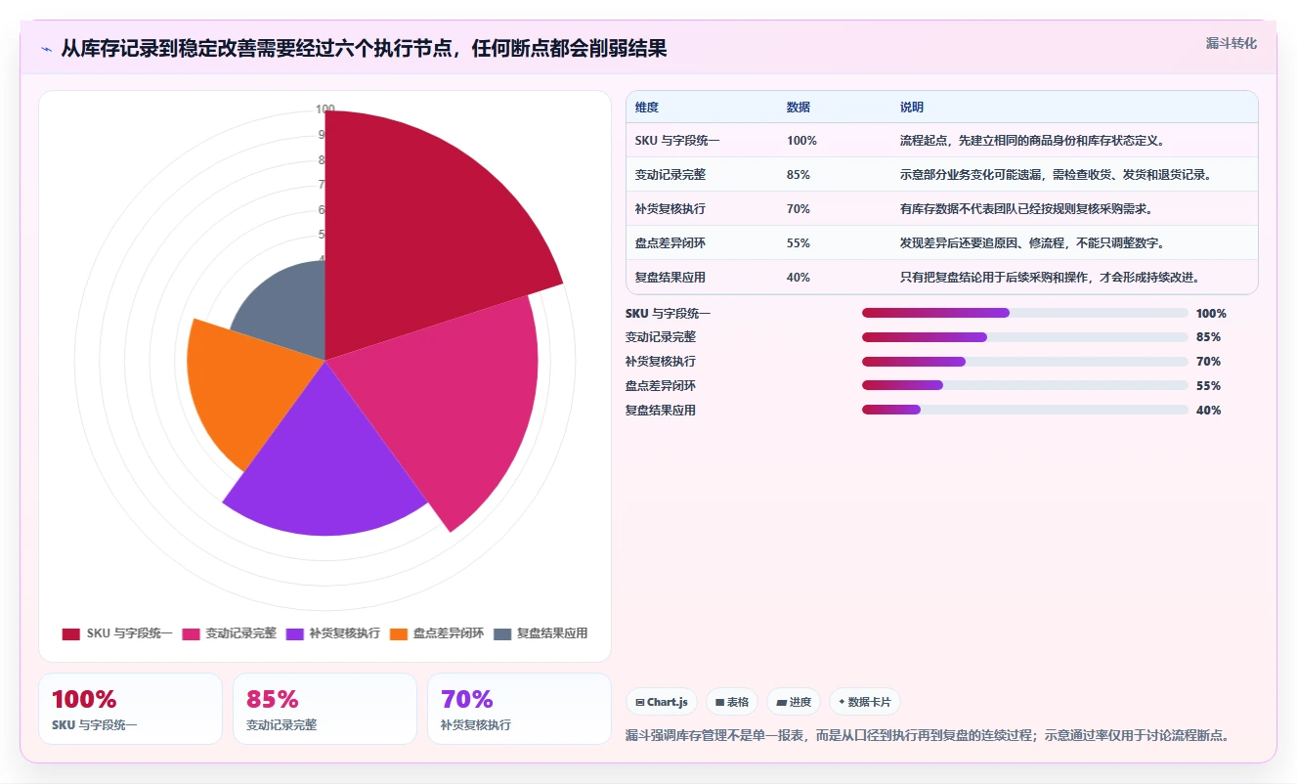Click the Chart.js tag chip
This screenshot has height=784, width=1297.
click(662, 702)
